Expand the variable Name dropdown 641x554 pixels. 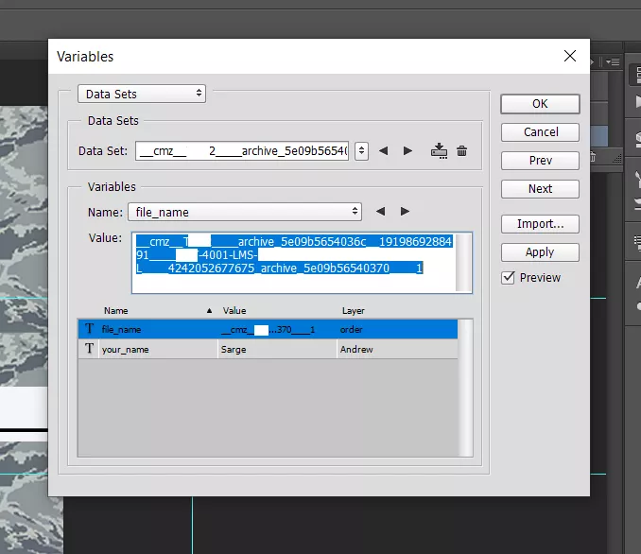[244, 212]
